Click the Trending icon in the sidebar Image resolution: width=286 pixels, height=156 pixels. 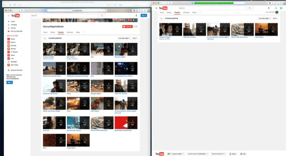pyautogui.click(x=8, y=25)
